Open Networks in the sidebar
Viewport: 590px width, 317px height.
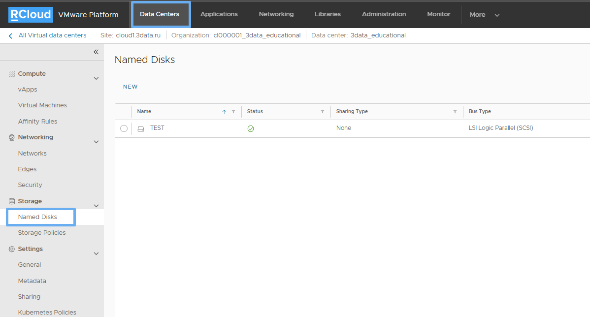coord(33,154)
